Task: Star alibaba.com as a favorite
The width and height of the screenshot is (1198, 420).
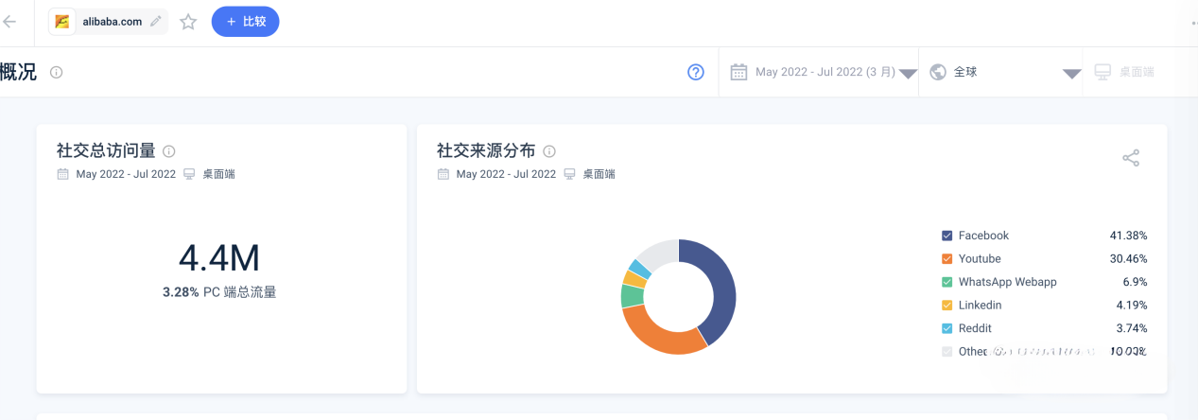Action: pyautogui.click(x=188, y=22)
